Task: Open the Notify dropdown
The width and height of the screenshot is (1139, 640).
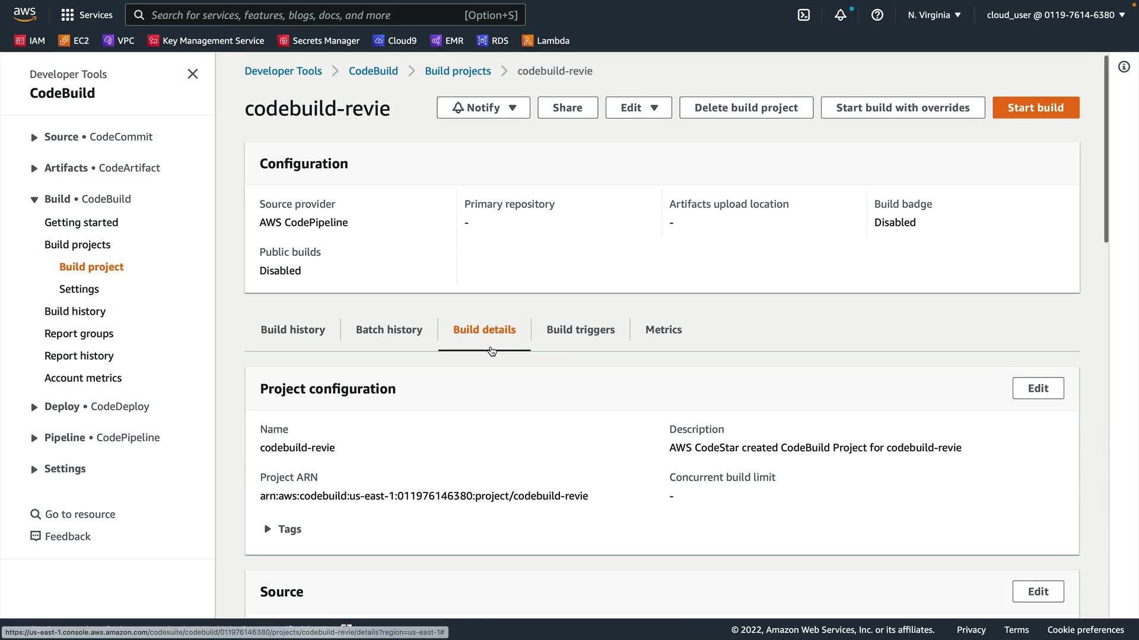Action: point(483,108)
